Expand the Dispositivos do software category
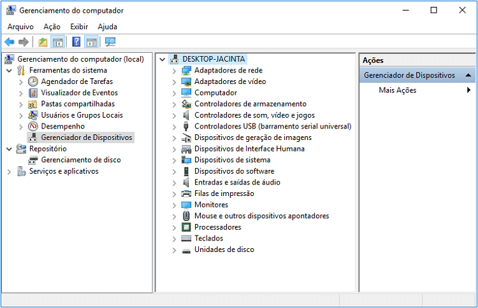Screen dimensions: 478x308 (174, 172)
